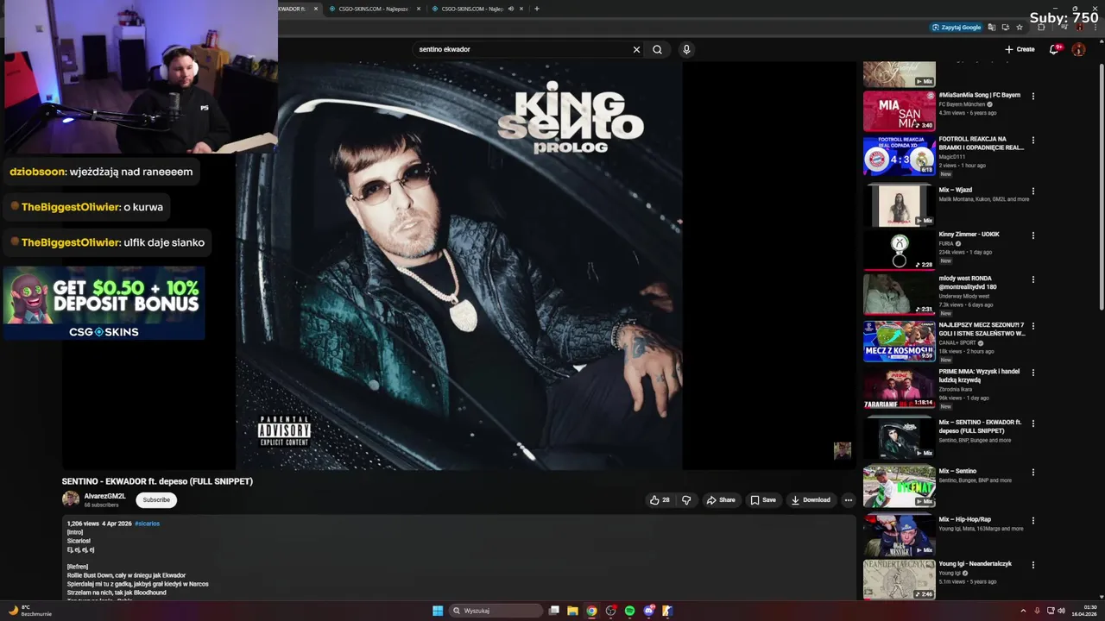Open volume control in system tray
Image resolution: width=1105 pixels, height=621 pixels.
click(x=1061, y=611)
